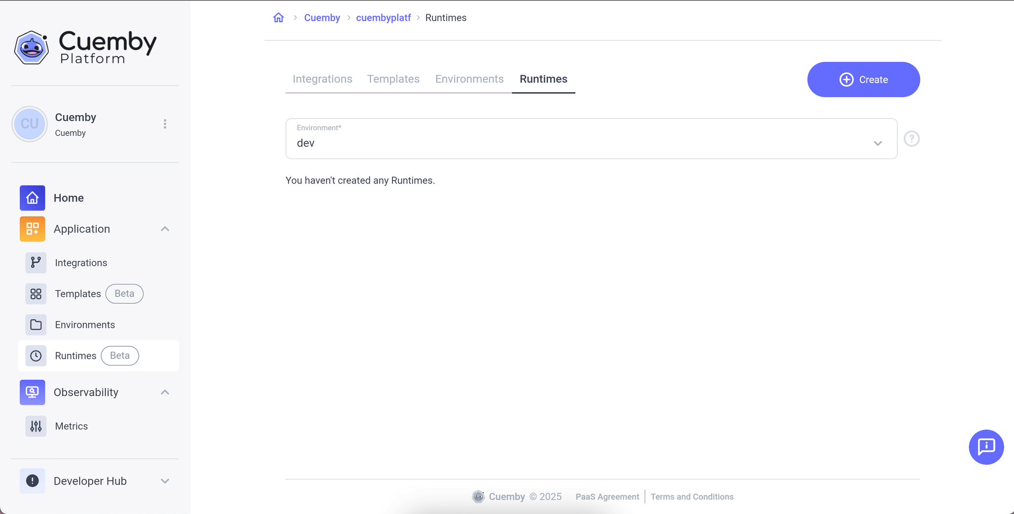Open the chat support bubble

click(x=986, y=447)
